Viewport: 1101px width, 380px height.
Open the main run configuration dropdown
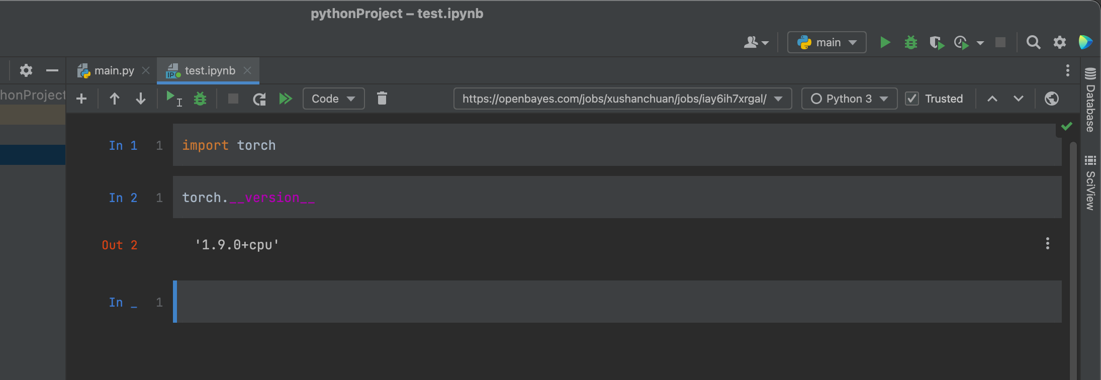pyautogui.click(x=827, y=42)
